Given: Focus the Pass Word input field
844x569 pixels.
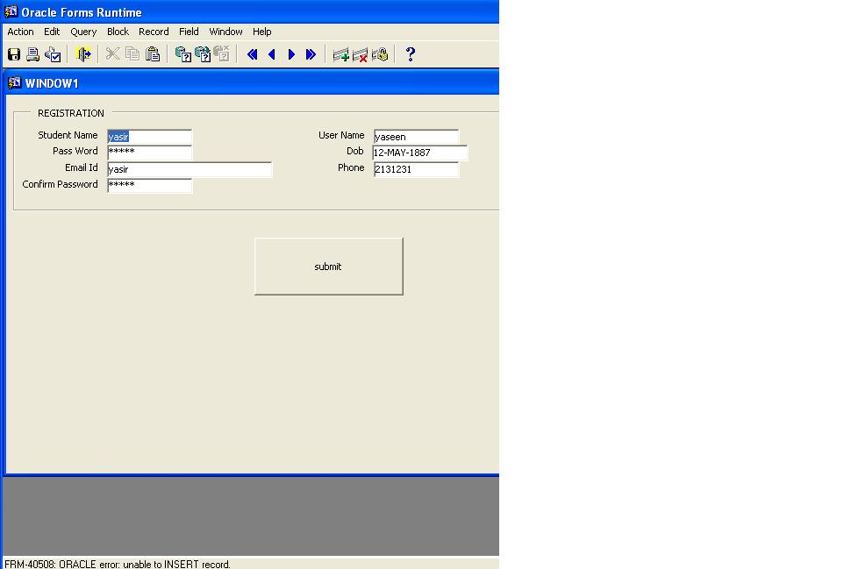Looking at the screenshot, I should (x=150, y=153).
